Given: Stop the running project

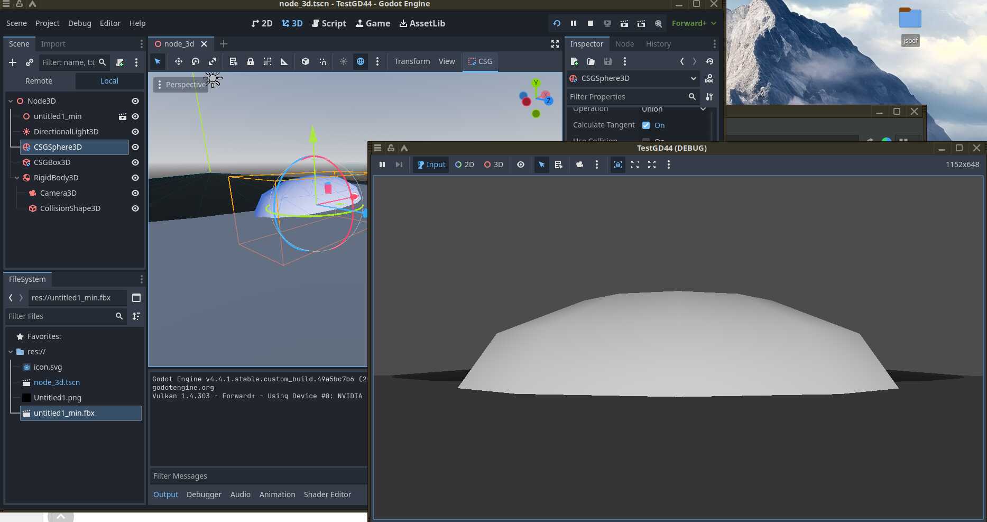Looking at the screenshot, I should [x=591, y=23].
